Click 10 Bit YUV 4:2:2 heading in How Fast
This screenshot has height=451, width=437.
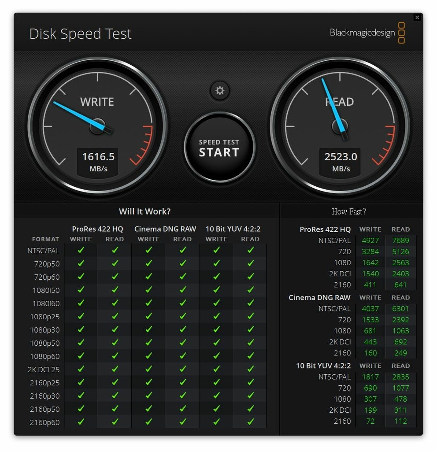(323, 366)
